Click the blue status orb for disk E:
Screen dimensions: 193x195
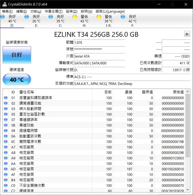[27, 17]
